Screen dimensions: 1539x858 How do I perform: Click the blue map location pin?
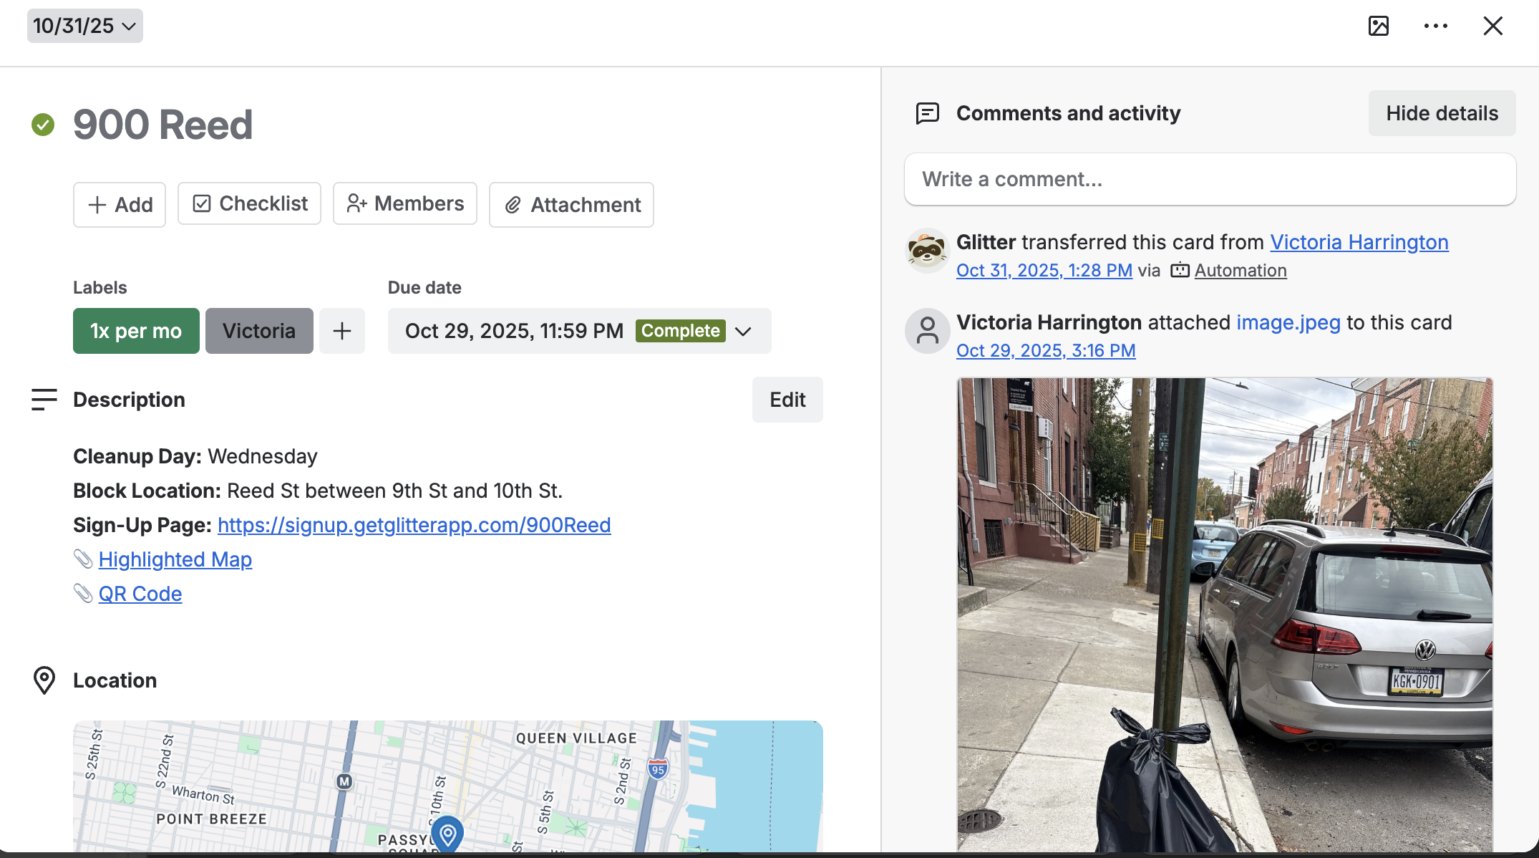click(x=448, y=834)
